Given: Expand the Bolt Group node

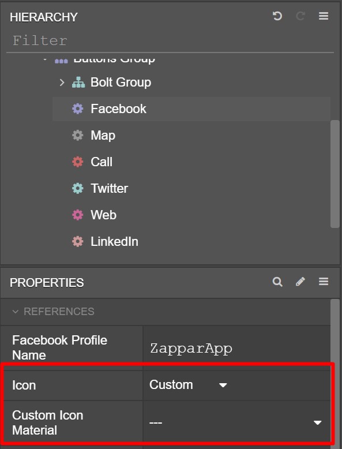Looking at the screenshot, I should pos(62,83).
